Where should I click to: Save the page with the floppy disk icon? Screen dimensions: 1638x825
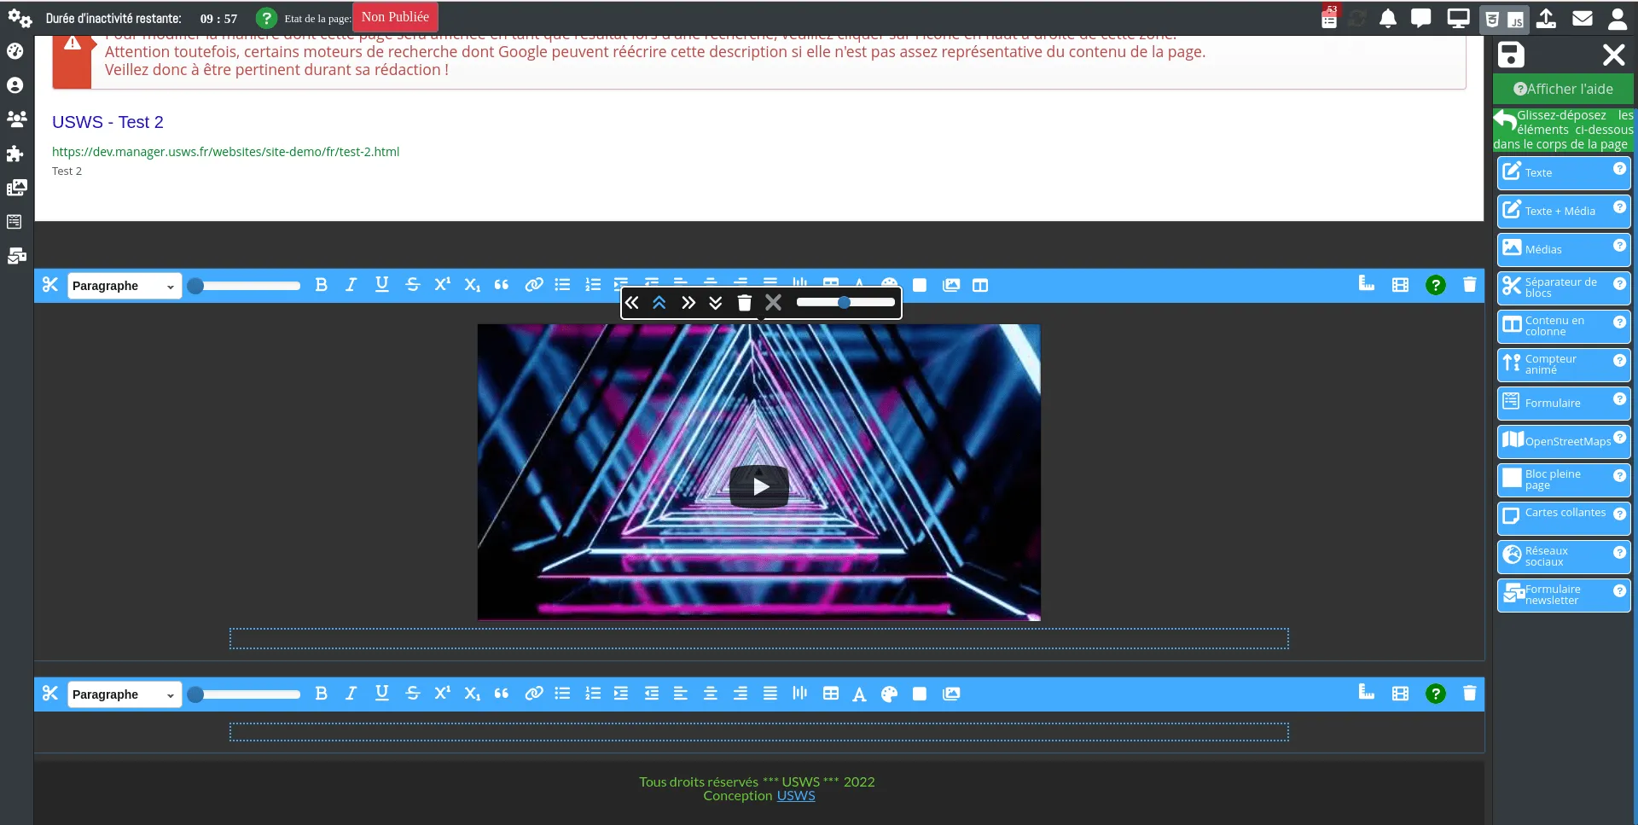point(1511,55)
